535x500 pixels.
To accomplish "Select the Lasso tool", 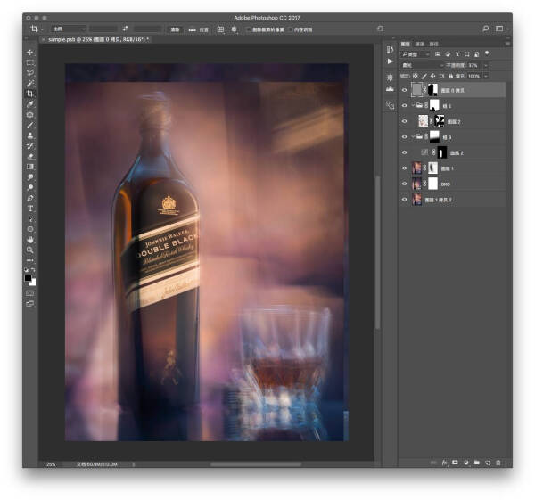I will pos(30,73).
